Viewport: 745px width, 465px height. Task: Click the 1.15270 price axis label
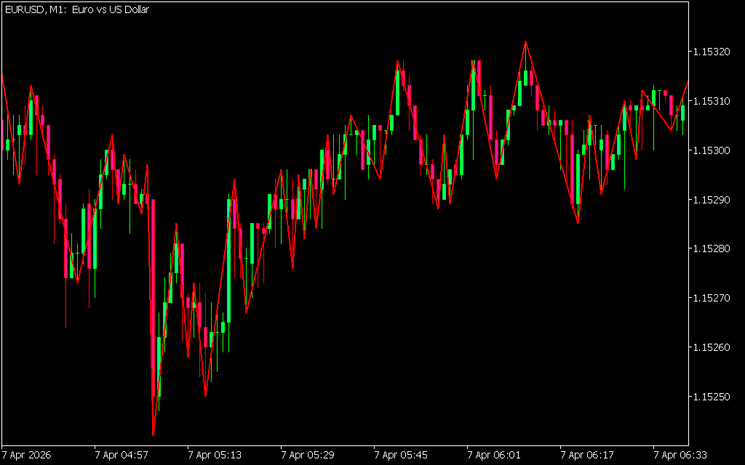(x=712, y=298)
